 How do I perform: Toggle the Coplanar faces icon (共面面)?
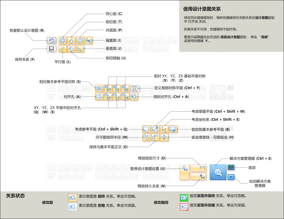pyautogui.click(x=80, y=41)
